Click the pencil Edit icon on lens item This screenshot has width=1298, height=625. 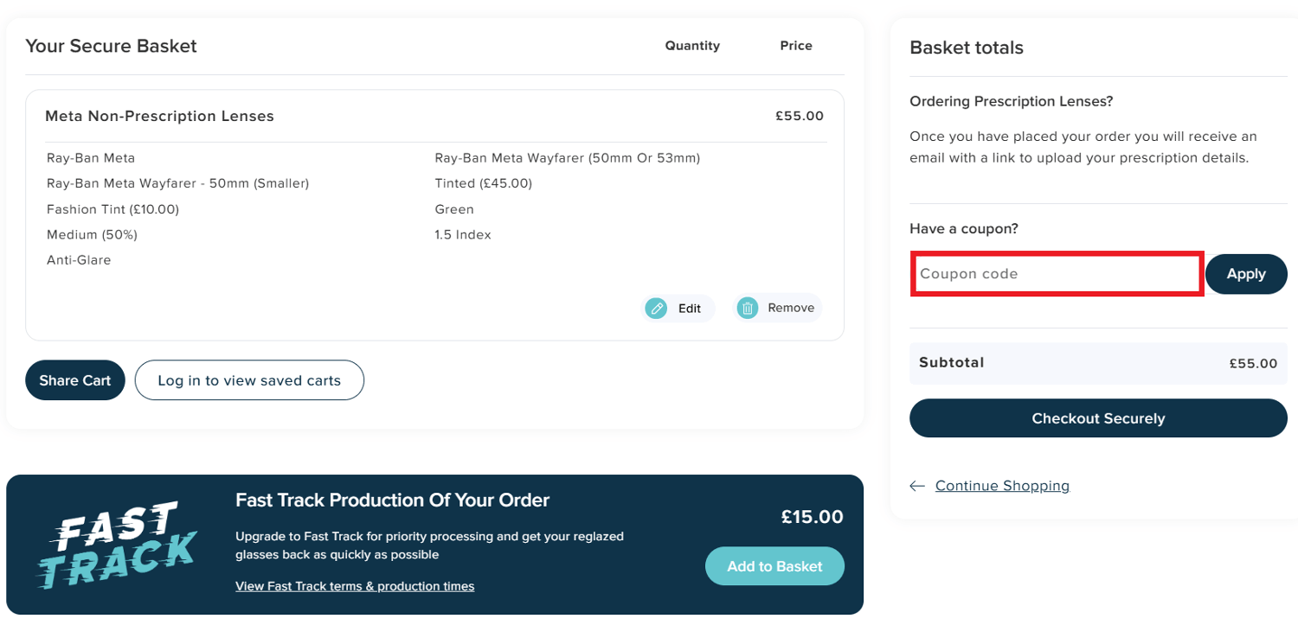(656, 308)
